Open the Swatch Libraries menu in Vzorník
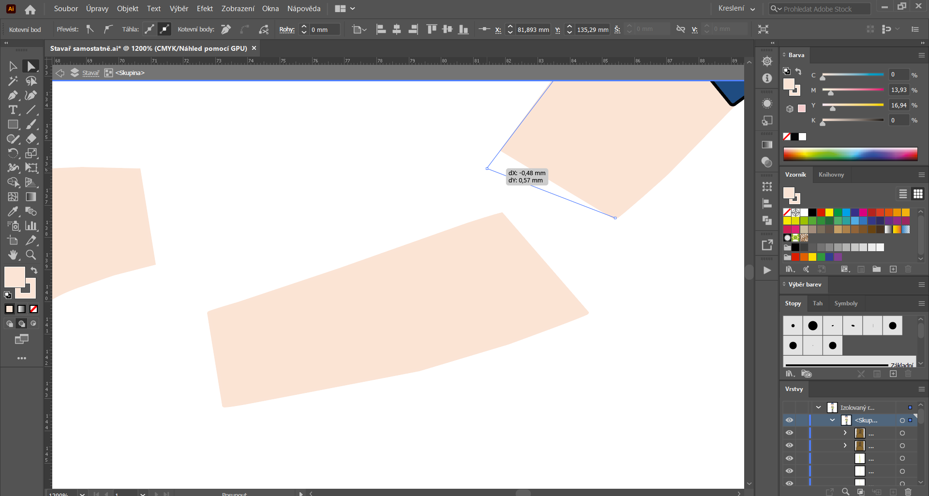Screen dimensions: 929x496 (x=790, y=269)
